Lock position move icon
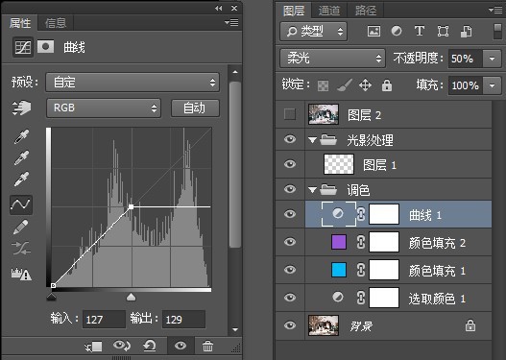This screenshot has height=360, width=506. pos(365,85)
